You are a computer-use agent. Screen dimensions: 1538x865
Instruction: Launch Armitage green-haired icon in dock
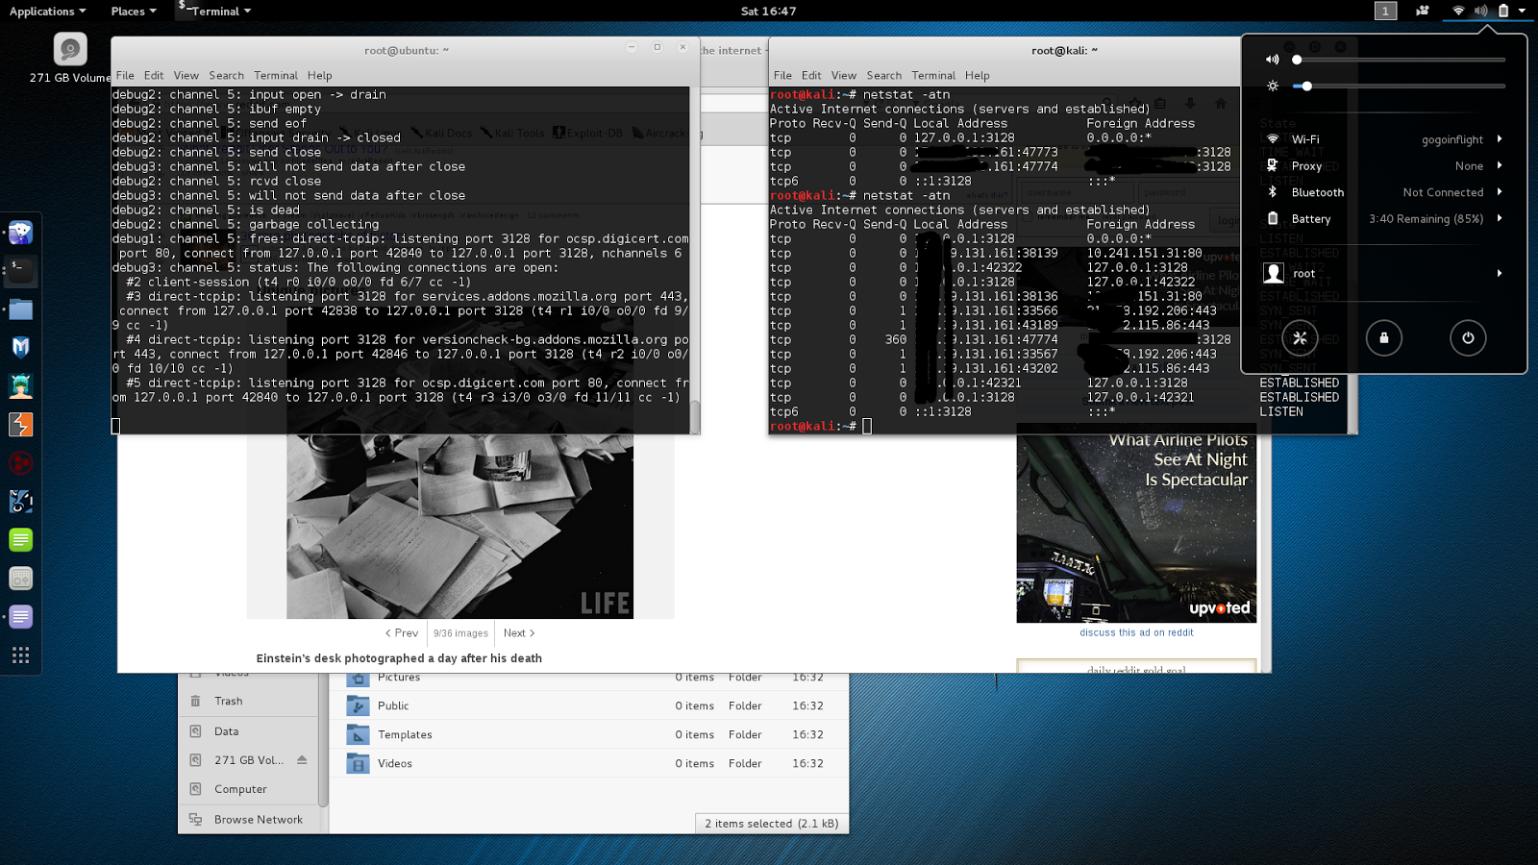click(21, 386)
